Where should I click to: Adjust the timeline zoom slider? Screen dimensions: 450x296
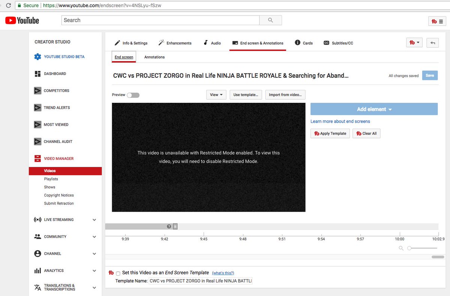point(423,248)
